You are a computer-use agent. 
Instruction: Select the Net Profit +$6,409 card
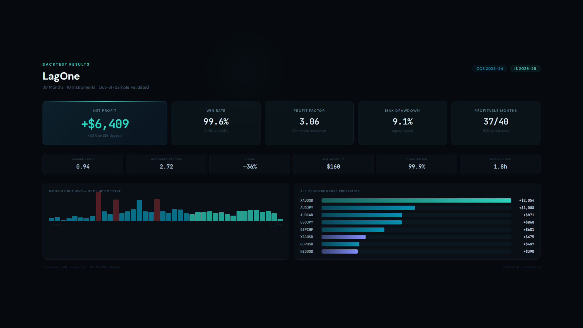[105, 123]
